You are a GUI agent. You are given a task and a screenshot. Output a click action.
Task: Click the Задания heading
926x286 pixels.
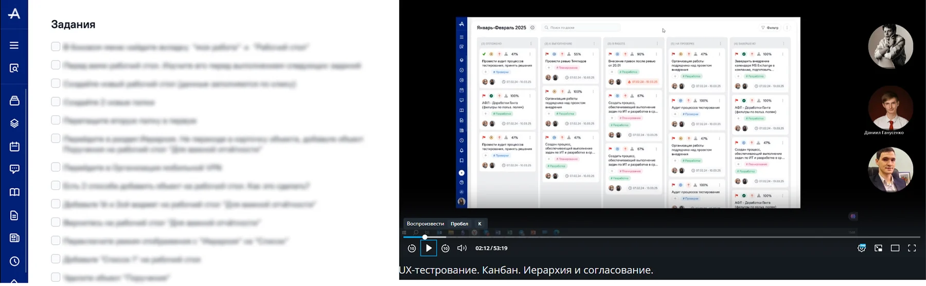73,24
